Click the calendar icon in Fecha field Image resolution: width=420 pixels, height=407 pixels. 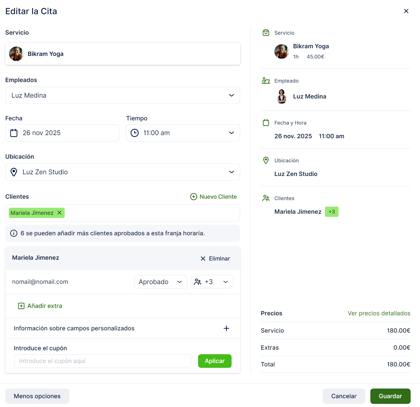tap(14, 133)
